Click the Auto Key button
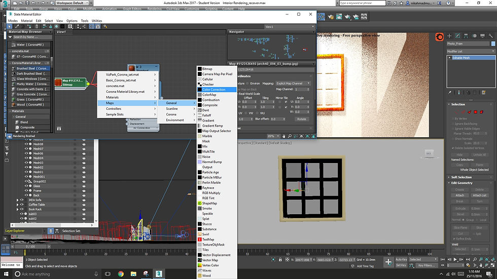This screenshot has width=497, height=279. (401, 259)
